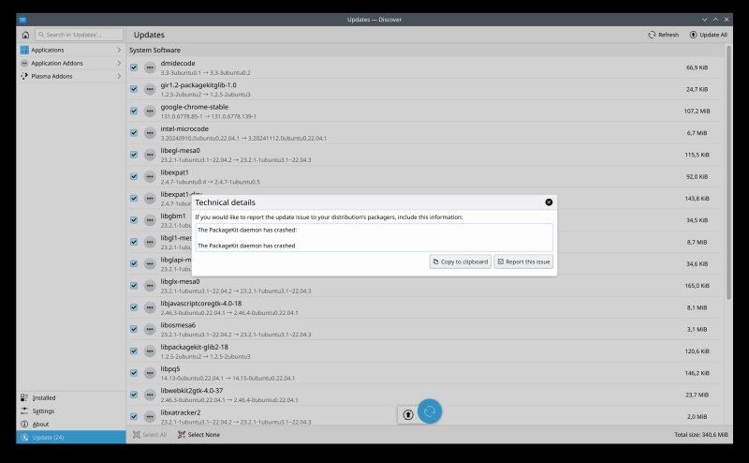Image resolution: width=749 pixels, height=463 pixels.
Task: Click the Select All button
Action: [x=150, y=435]
